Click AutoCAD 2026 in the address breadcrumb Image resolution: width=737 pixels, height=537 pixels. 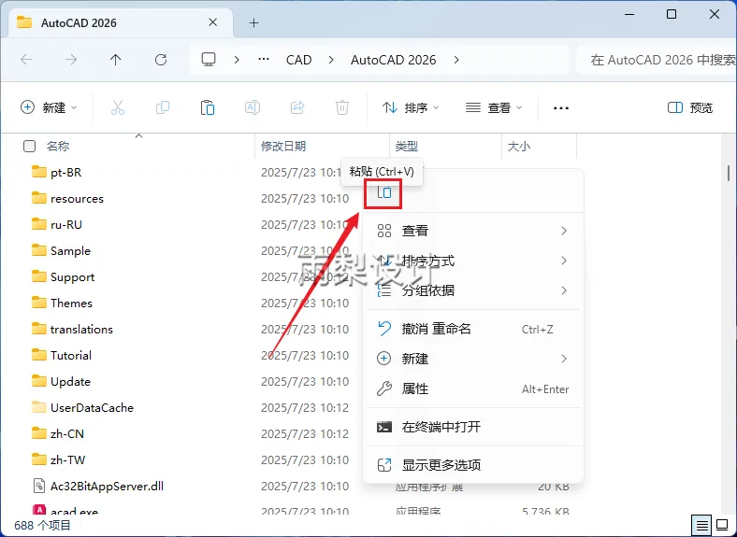(x=394, y=60)
